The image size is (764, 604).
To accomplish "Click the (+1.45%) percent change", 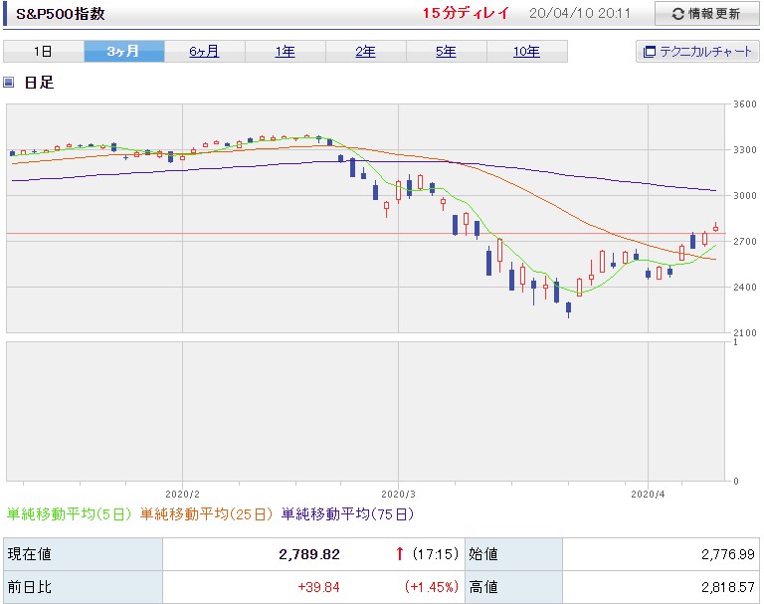I will pyautogui.click(x=432, y=587).
